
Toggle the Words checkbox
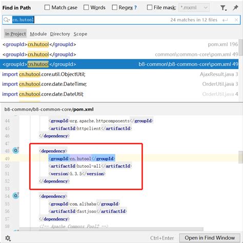[86, 8]
